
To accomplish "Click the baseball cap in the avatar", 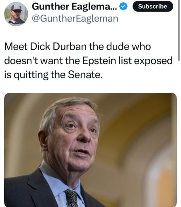I will coord(16,7).
